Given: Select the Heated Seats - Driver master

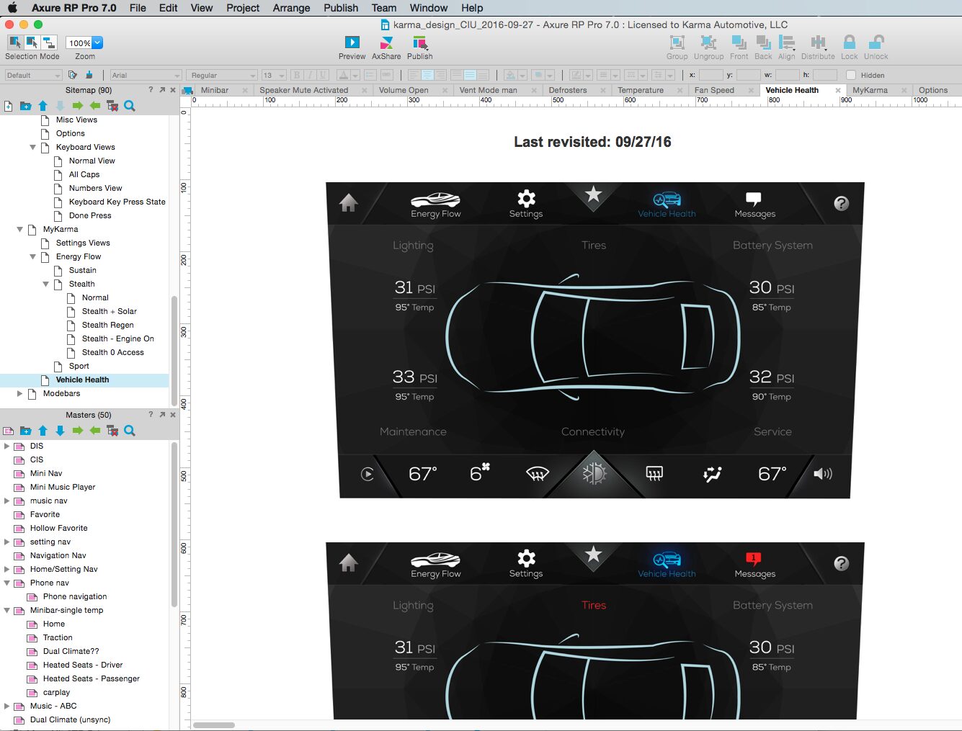Looking at the screenshot, I should pyautogui.click(x=83, y=665).
